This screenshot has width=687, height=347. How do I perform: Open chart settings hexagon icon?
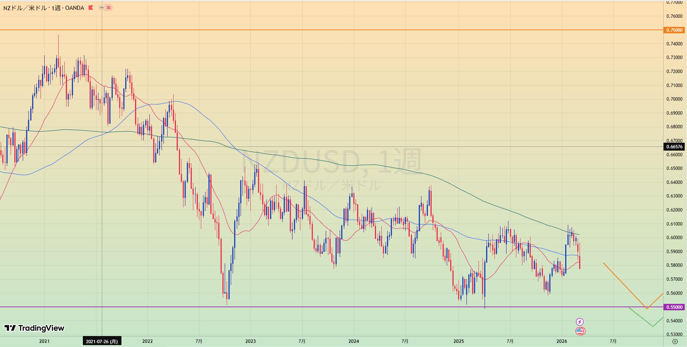[675, 341]
